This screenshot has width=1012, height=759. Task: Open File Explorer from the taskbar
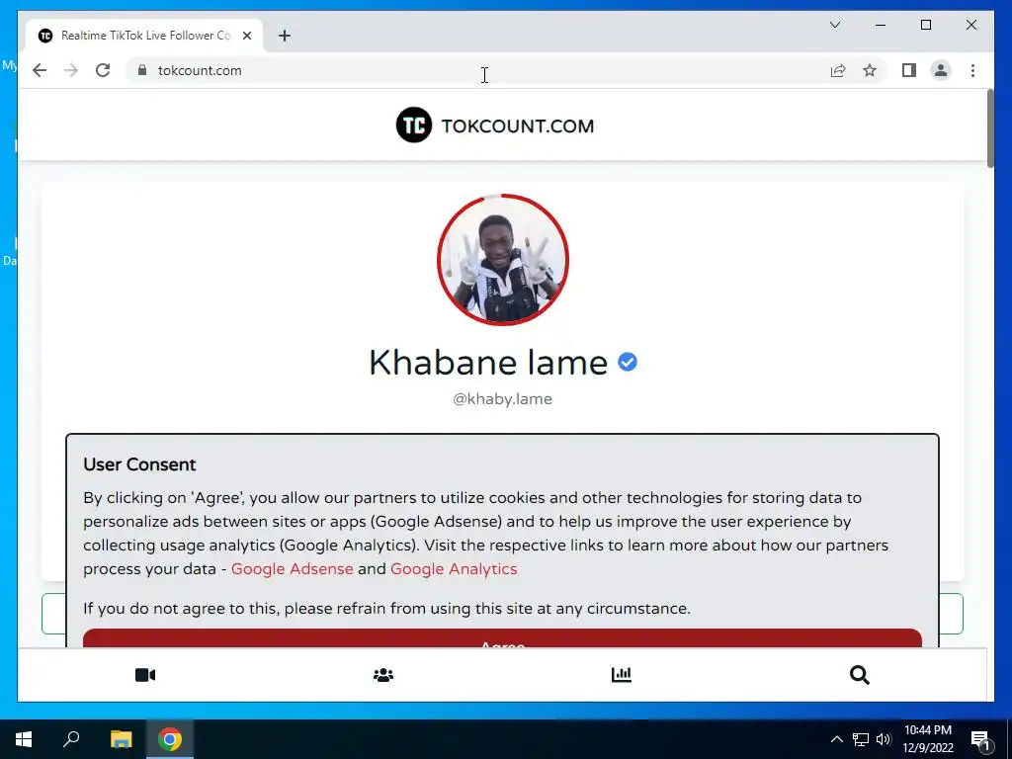point(121,739)
